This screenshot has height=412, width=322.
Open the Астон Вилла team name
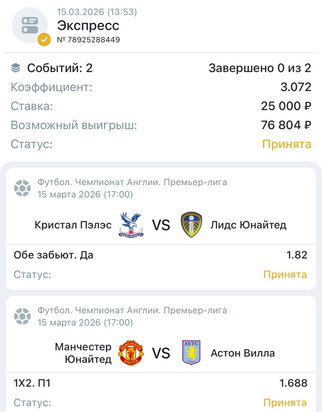243,353
